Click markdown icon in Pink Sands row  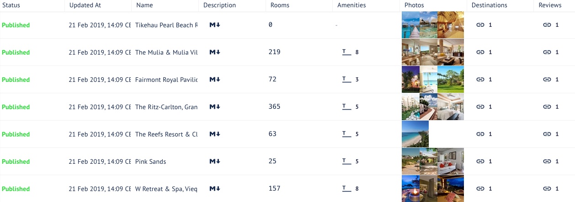215,162
